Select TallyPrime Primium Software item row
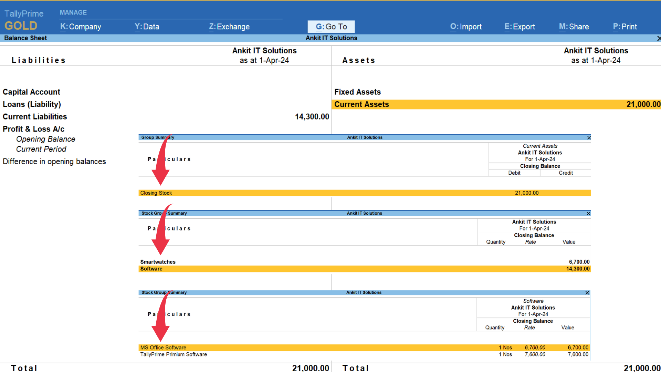The width and height of the screenshot is (661, 372). coord(364,354)
